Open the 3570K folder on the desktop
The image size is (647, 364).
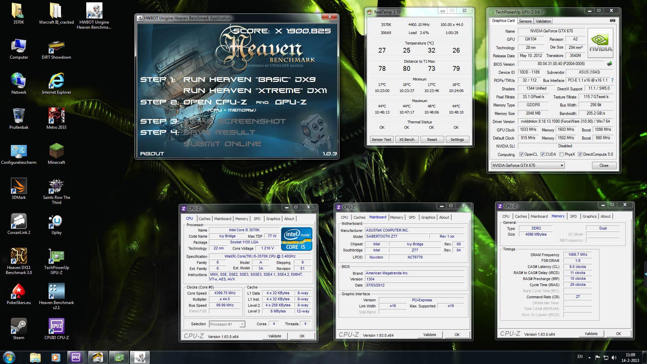click(x=19, y=13)
